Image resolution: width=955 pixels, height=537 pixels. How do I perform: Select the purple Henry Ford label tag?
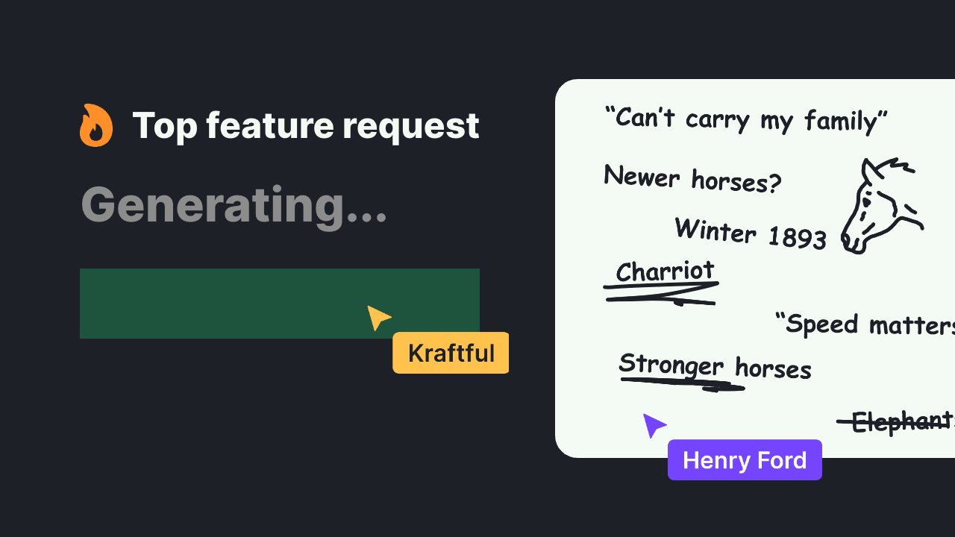point(745,460)
